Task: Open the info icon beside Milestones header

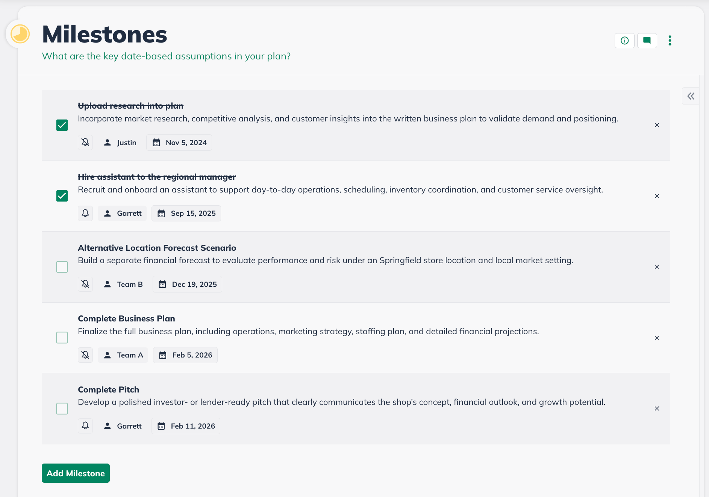Action: 624,41
